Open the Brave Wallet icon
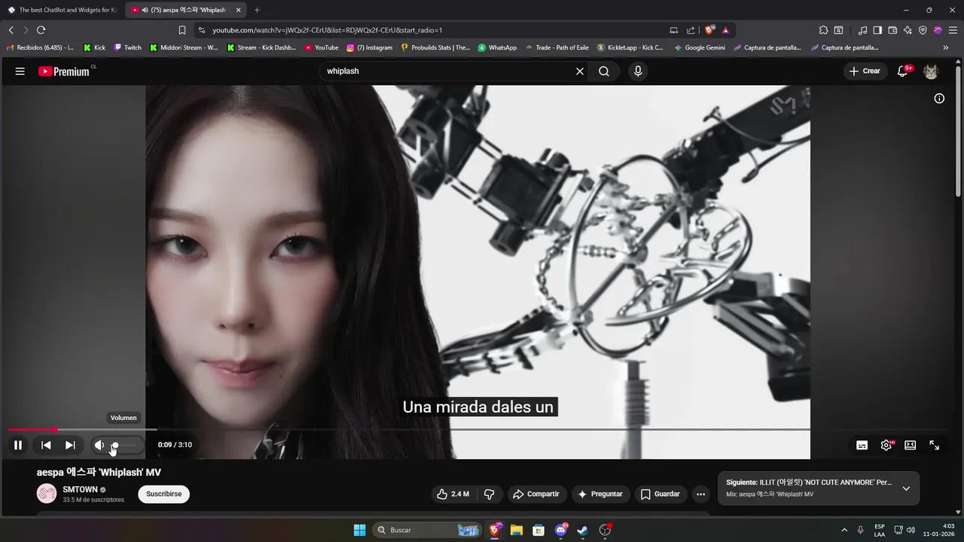The image size is (964, 542). pyautogui.click(x=892, y=30)
